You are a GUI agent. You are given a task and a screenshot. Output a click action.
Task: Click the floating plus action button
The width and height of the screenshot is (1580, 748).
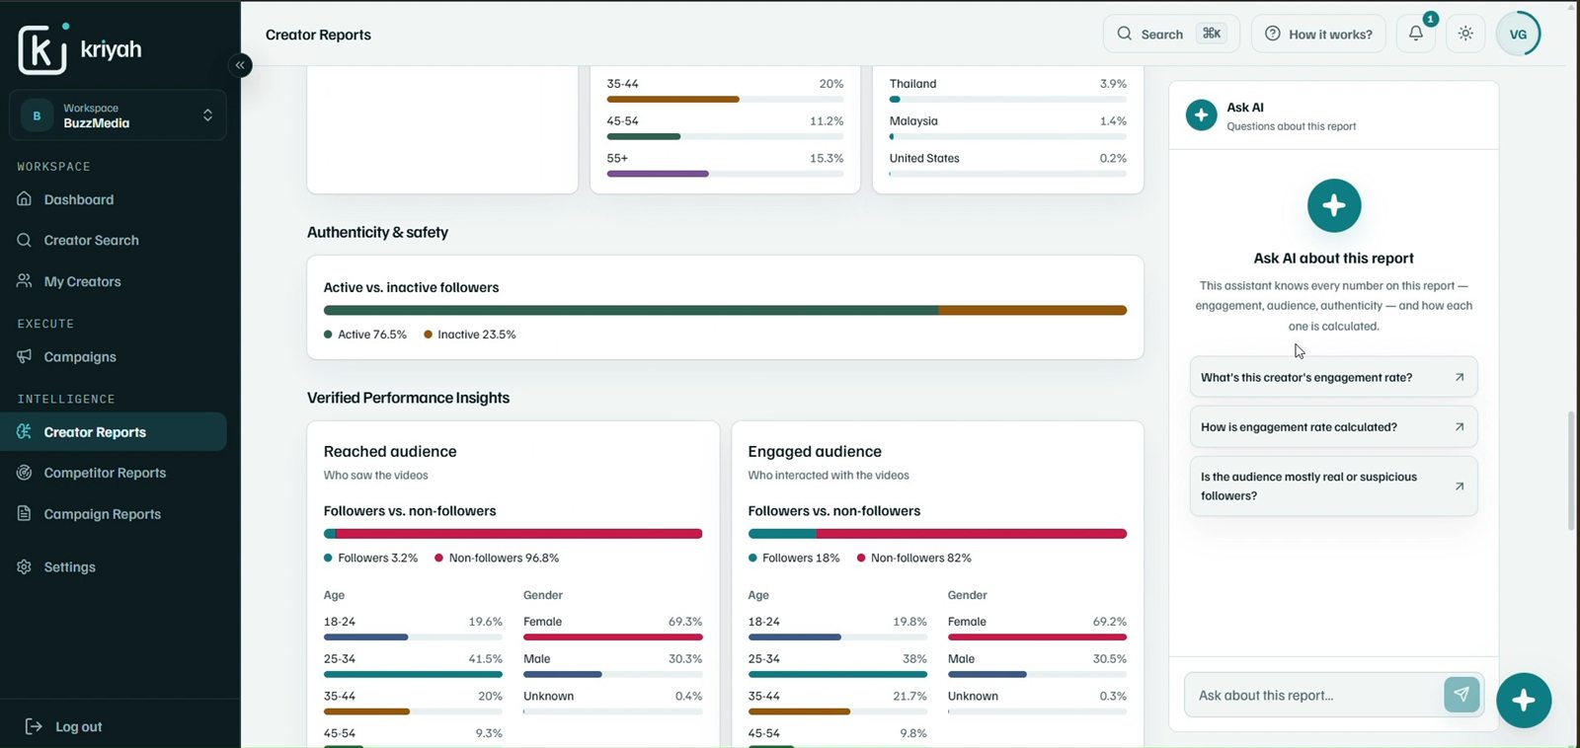1524,701
